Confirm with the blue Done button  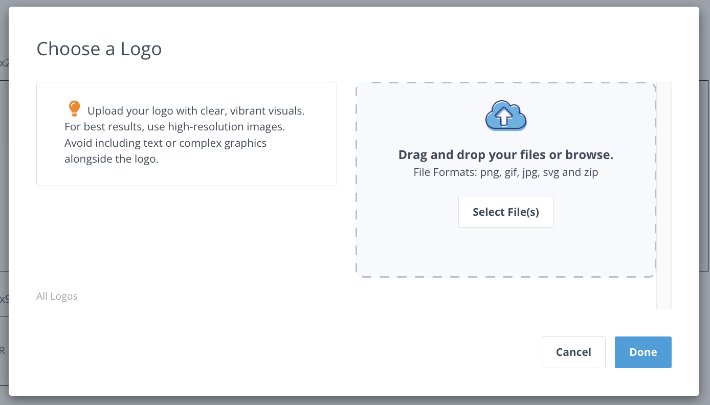[642, 352]
